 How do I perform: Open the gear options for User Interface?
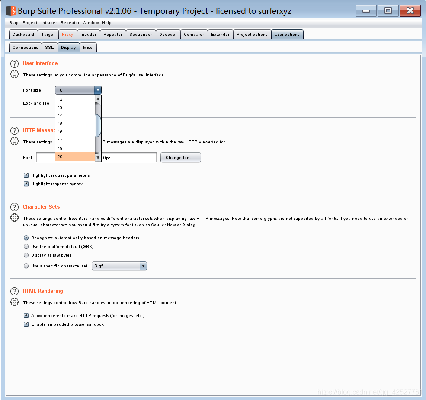coord(14,74)
